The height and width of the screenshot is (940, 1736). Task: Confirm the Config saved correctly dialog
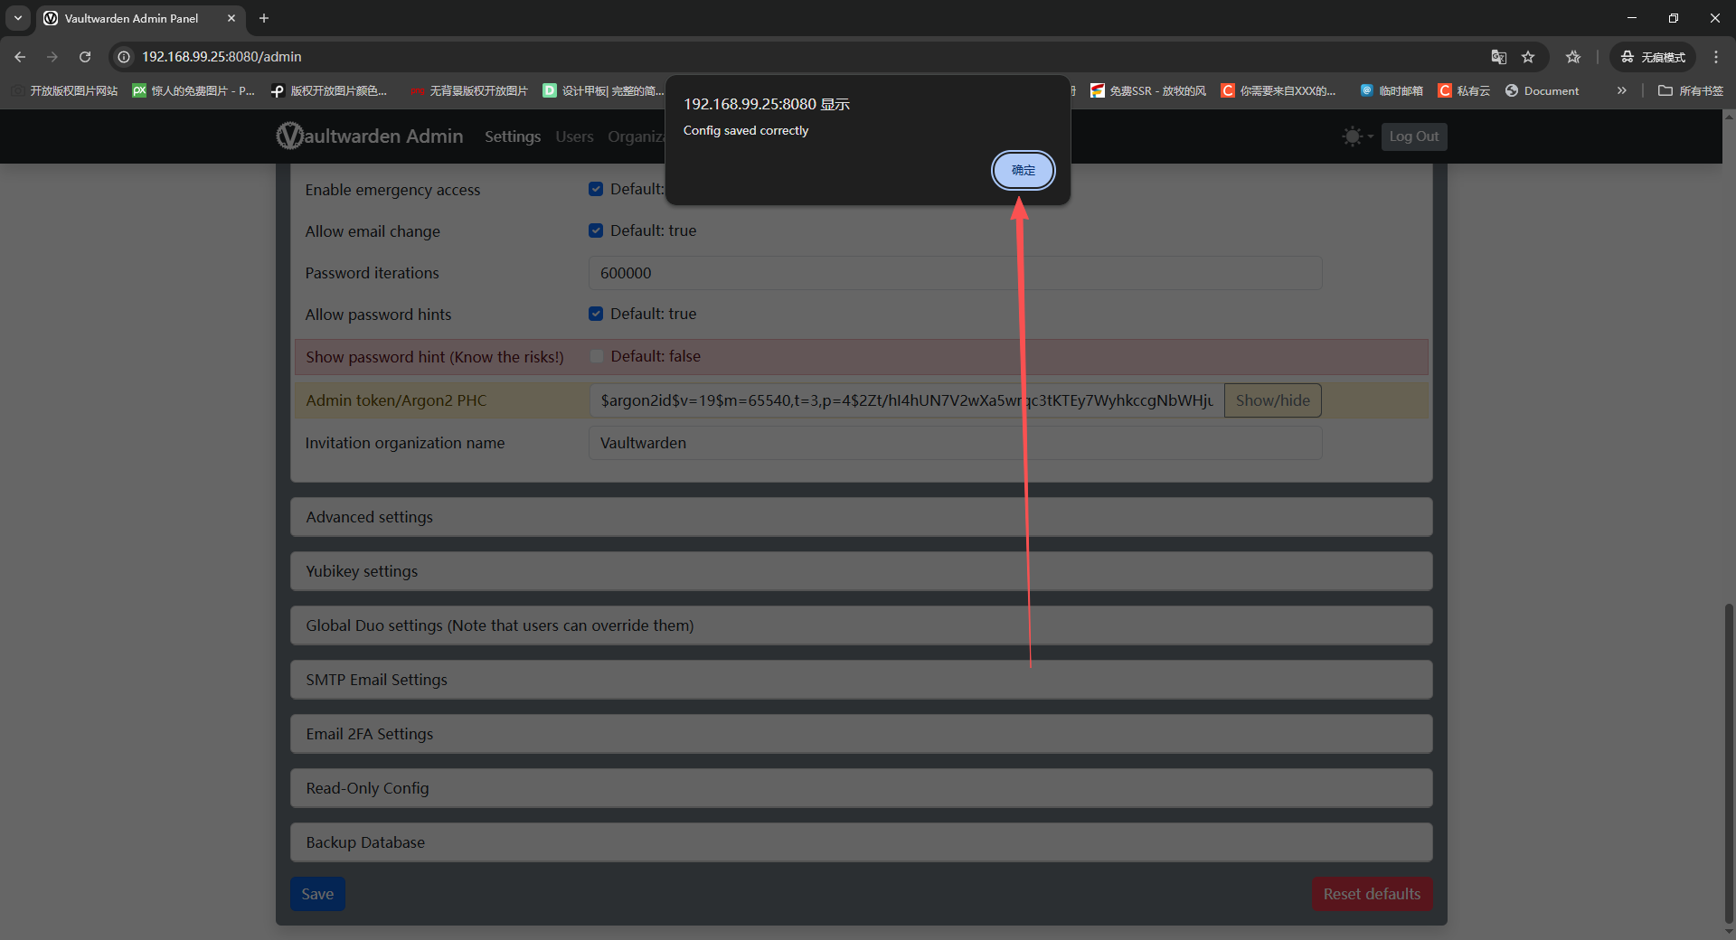[1023, 170]
